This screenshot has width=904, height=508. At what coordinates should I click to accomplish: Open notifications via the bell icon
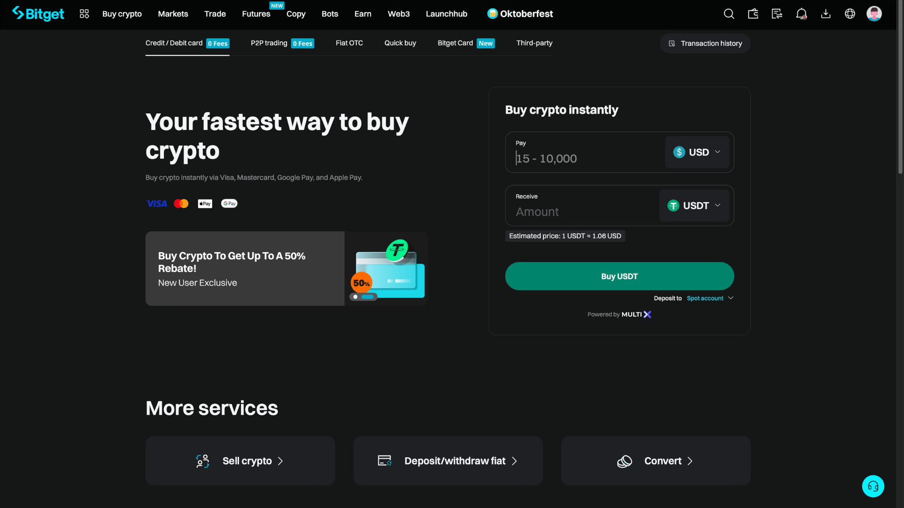coord(801,14)
